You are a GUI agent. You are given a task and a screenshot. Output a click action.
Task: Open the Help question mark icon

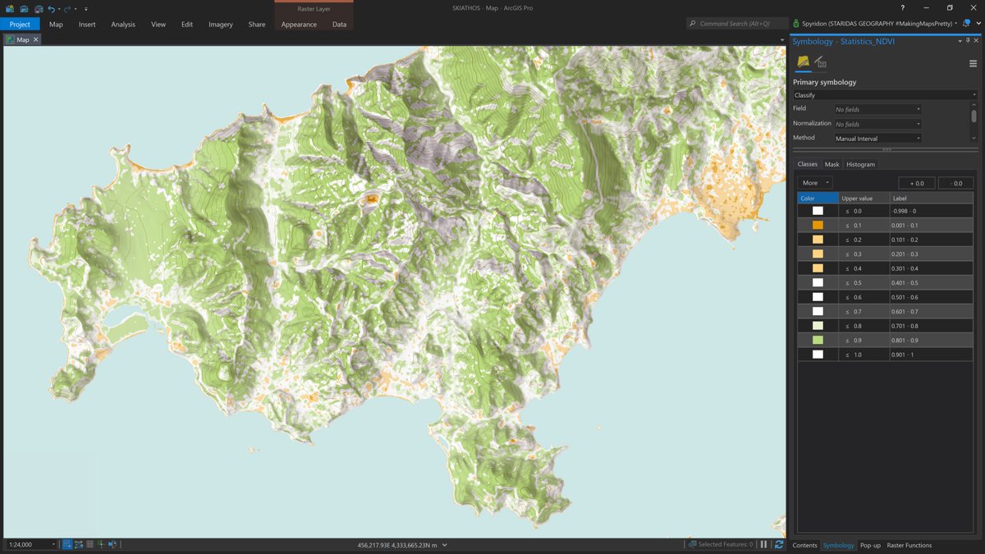(903, 8)
